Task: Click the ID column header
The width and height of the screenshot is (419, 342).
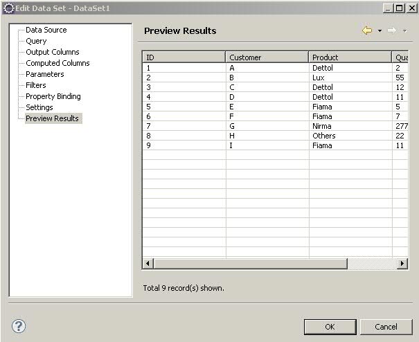Action: coord(184,57)
